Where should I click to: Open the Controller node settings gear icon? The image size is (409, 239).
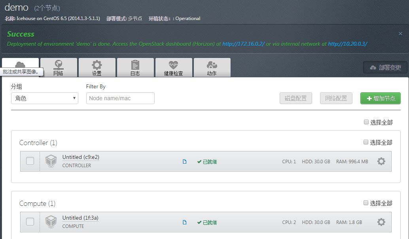point(381,161)
